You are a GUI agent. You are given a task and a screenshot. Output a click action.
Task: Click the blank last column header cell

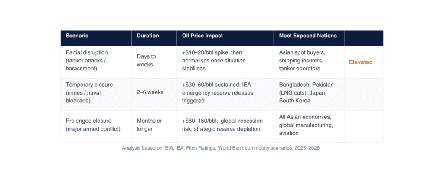pyautogui.click(x=364, y=38)
